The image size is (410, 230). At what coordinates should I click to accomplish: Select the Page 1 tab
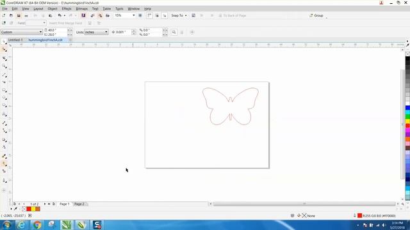64,204
